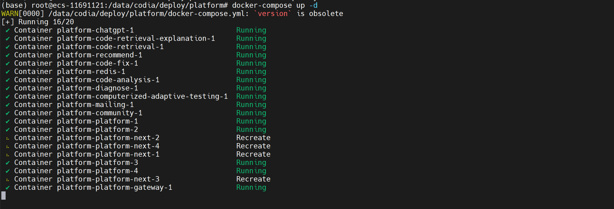Click the yellow WARN label
Viewport: 614px width, 209px height.
click(10, 14)
